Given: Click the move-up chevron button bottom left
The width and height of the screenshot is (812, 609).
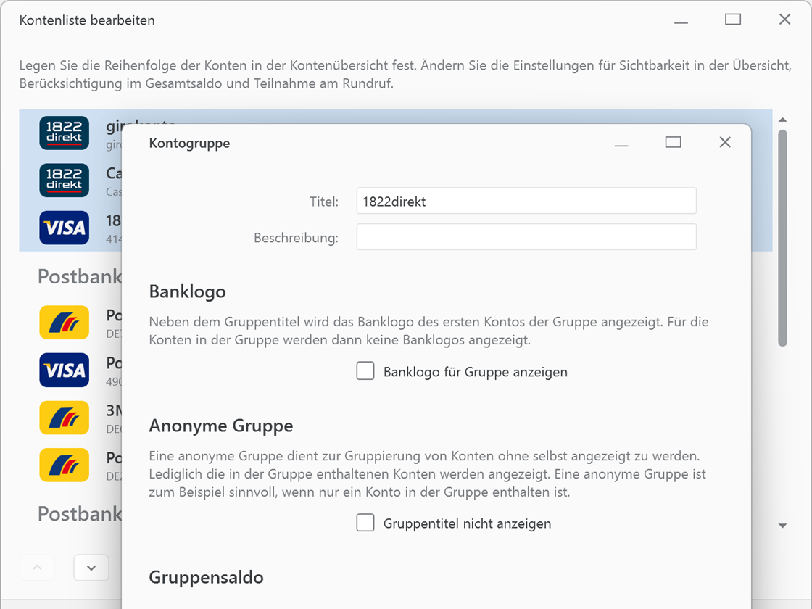Looking at the screenshot, I should point(36,568).
